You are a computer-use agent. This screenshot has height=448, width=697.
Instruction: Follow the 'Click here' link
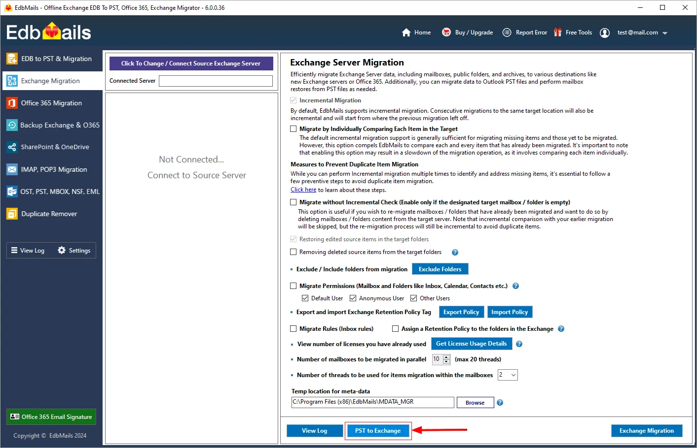[x=303, y=190]
